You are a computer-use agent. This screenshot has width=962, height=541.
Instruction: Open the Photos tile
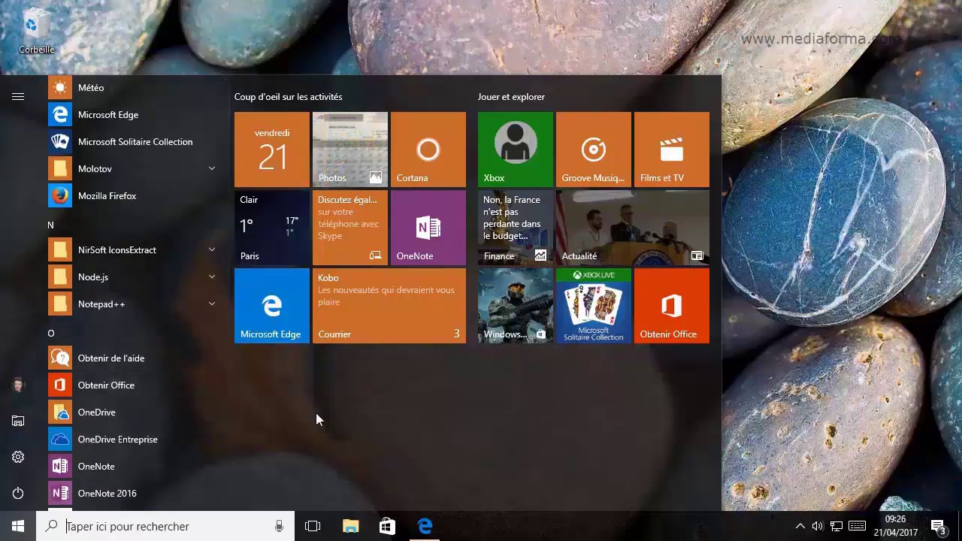[350, 150]
